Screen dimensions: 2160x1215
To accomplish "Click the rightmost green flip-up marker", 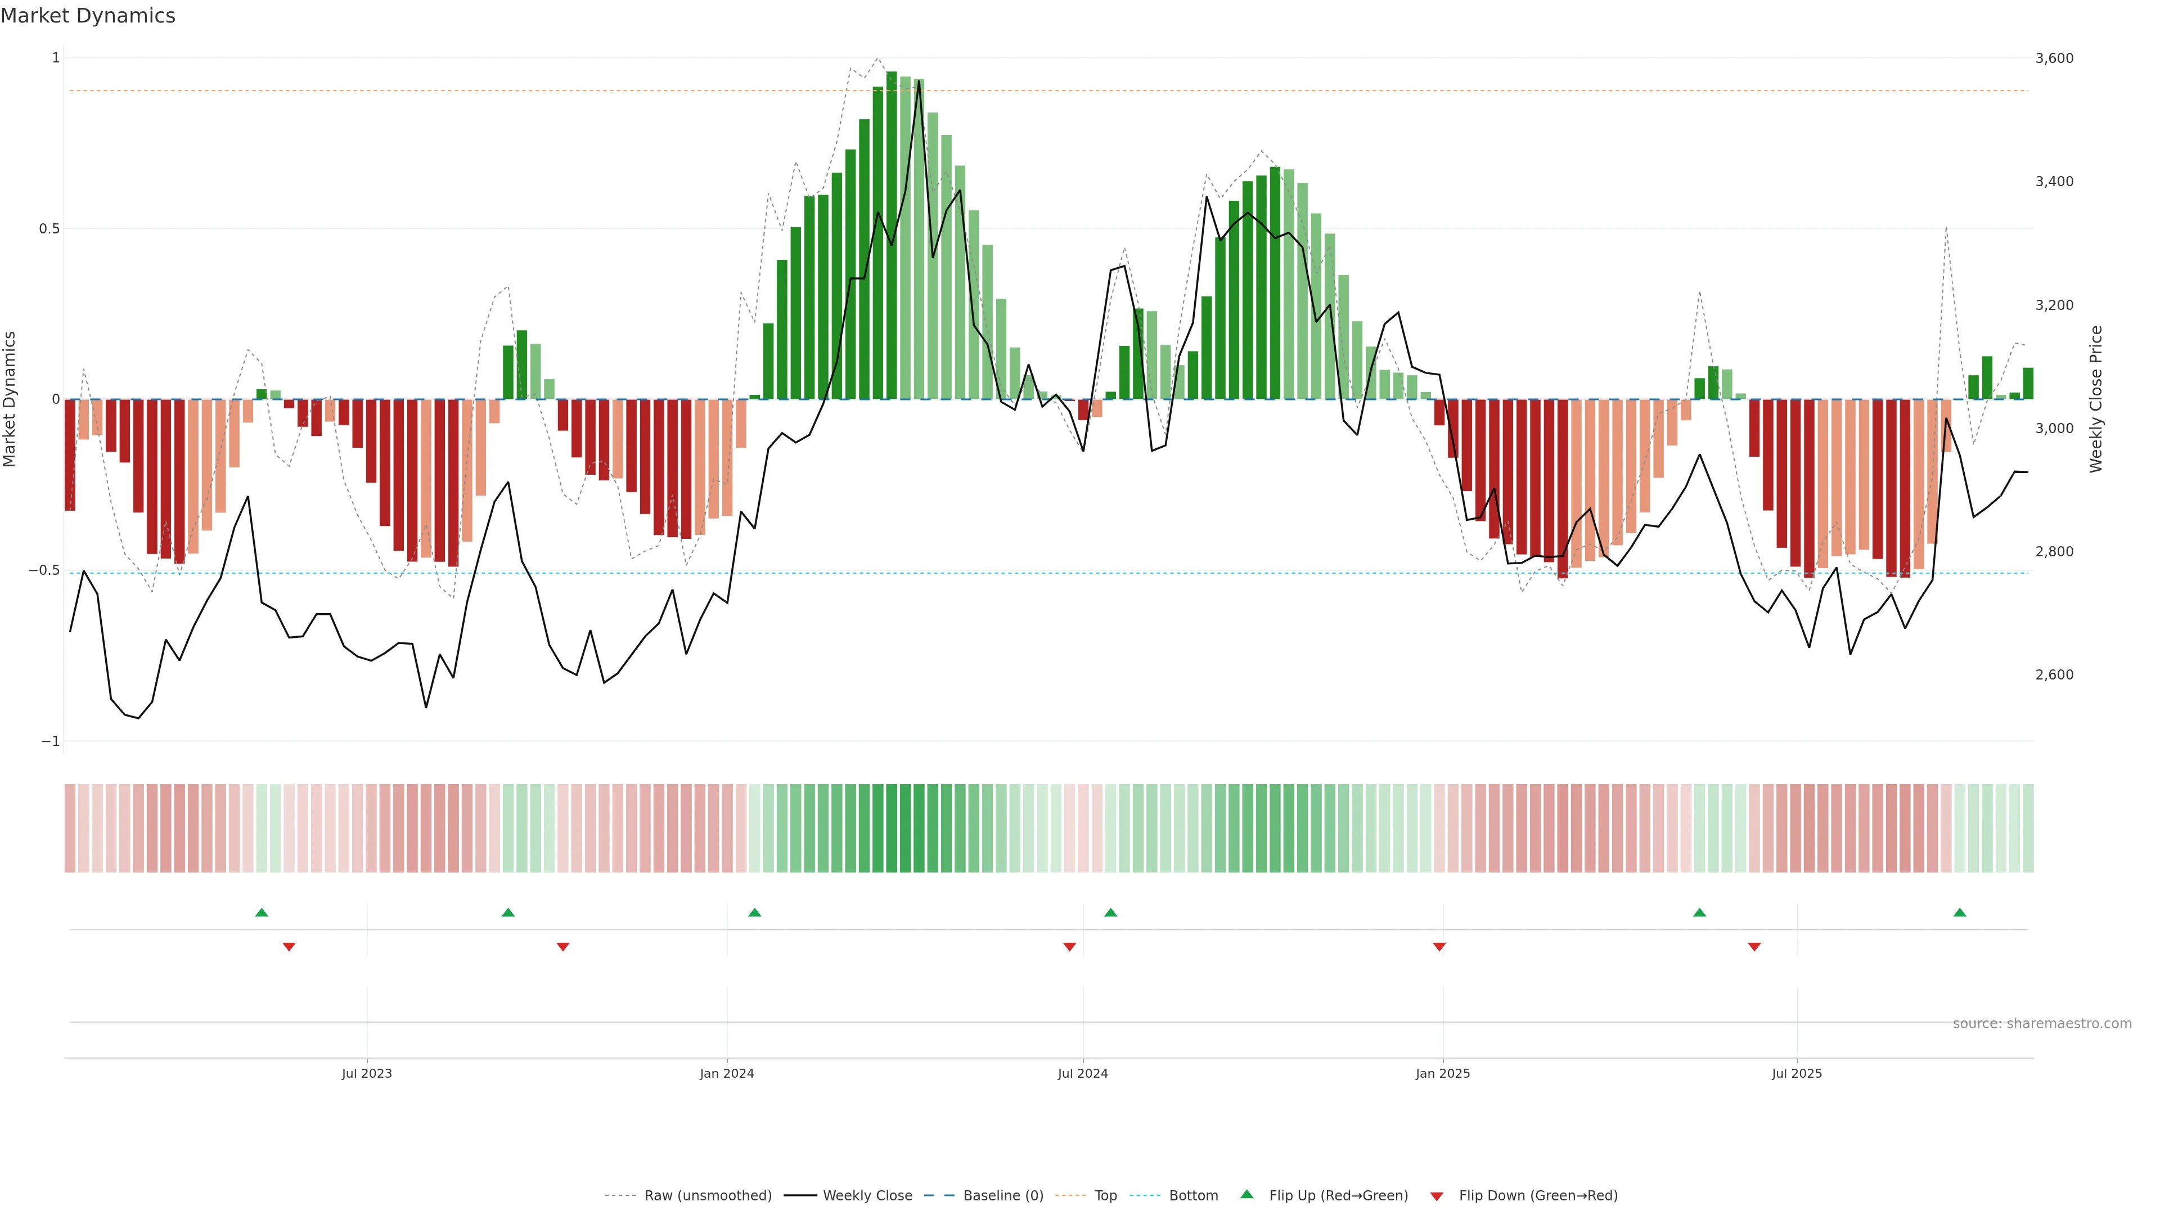I will click(1960, 912).
